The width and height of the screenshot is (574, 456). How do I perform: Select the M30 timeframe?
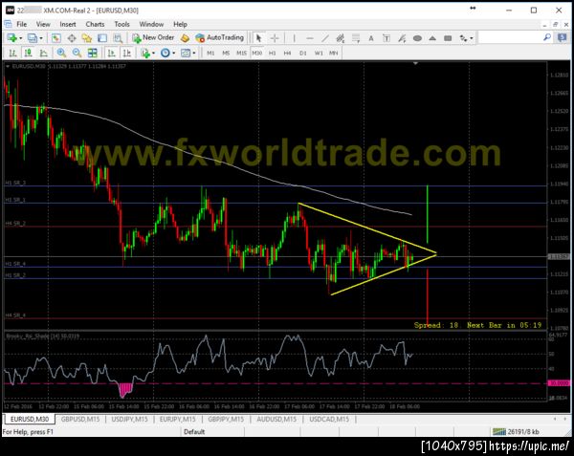257,54
